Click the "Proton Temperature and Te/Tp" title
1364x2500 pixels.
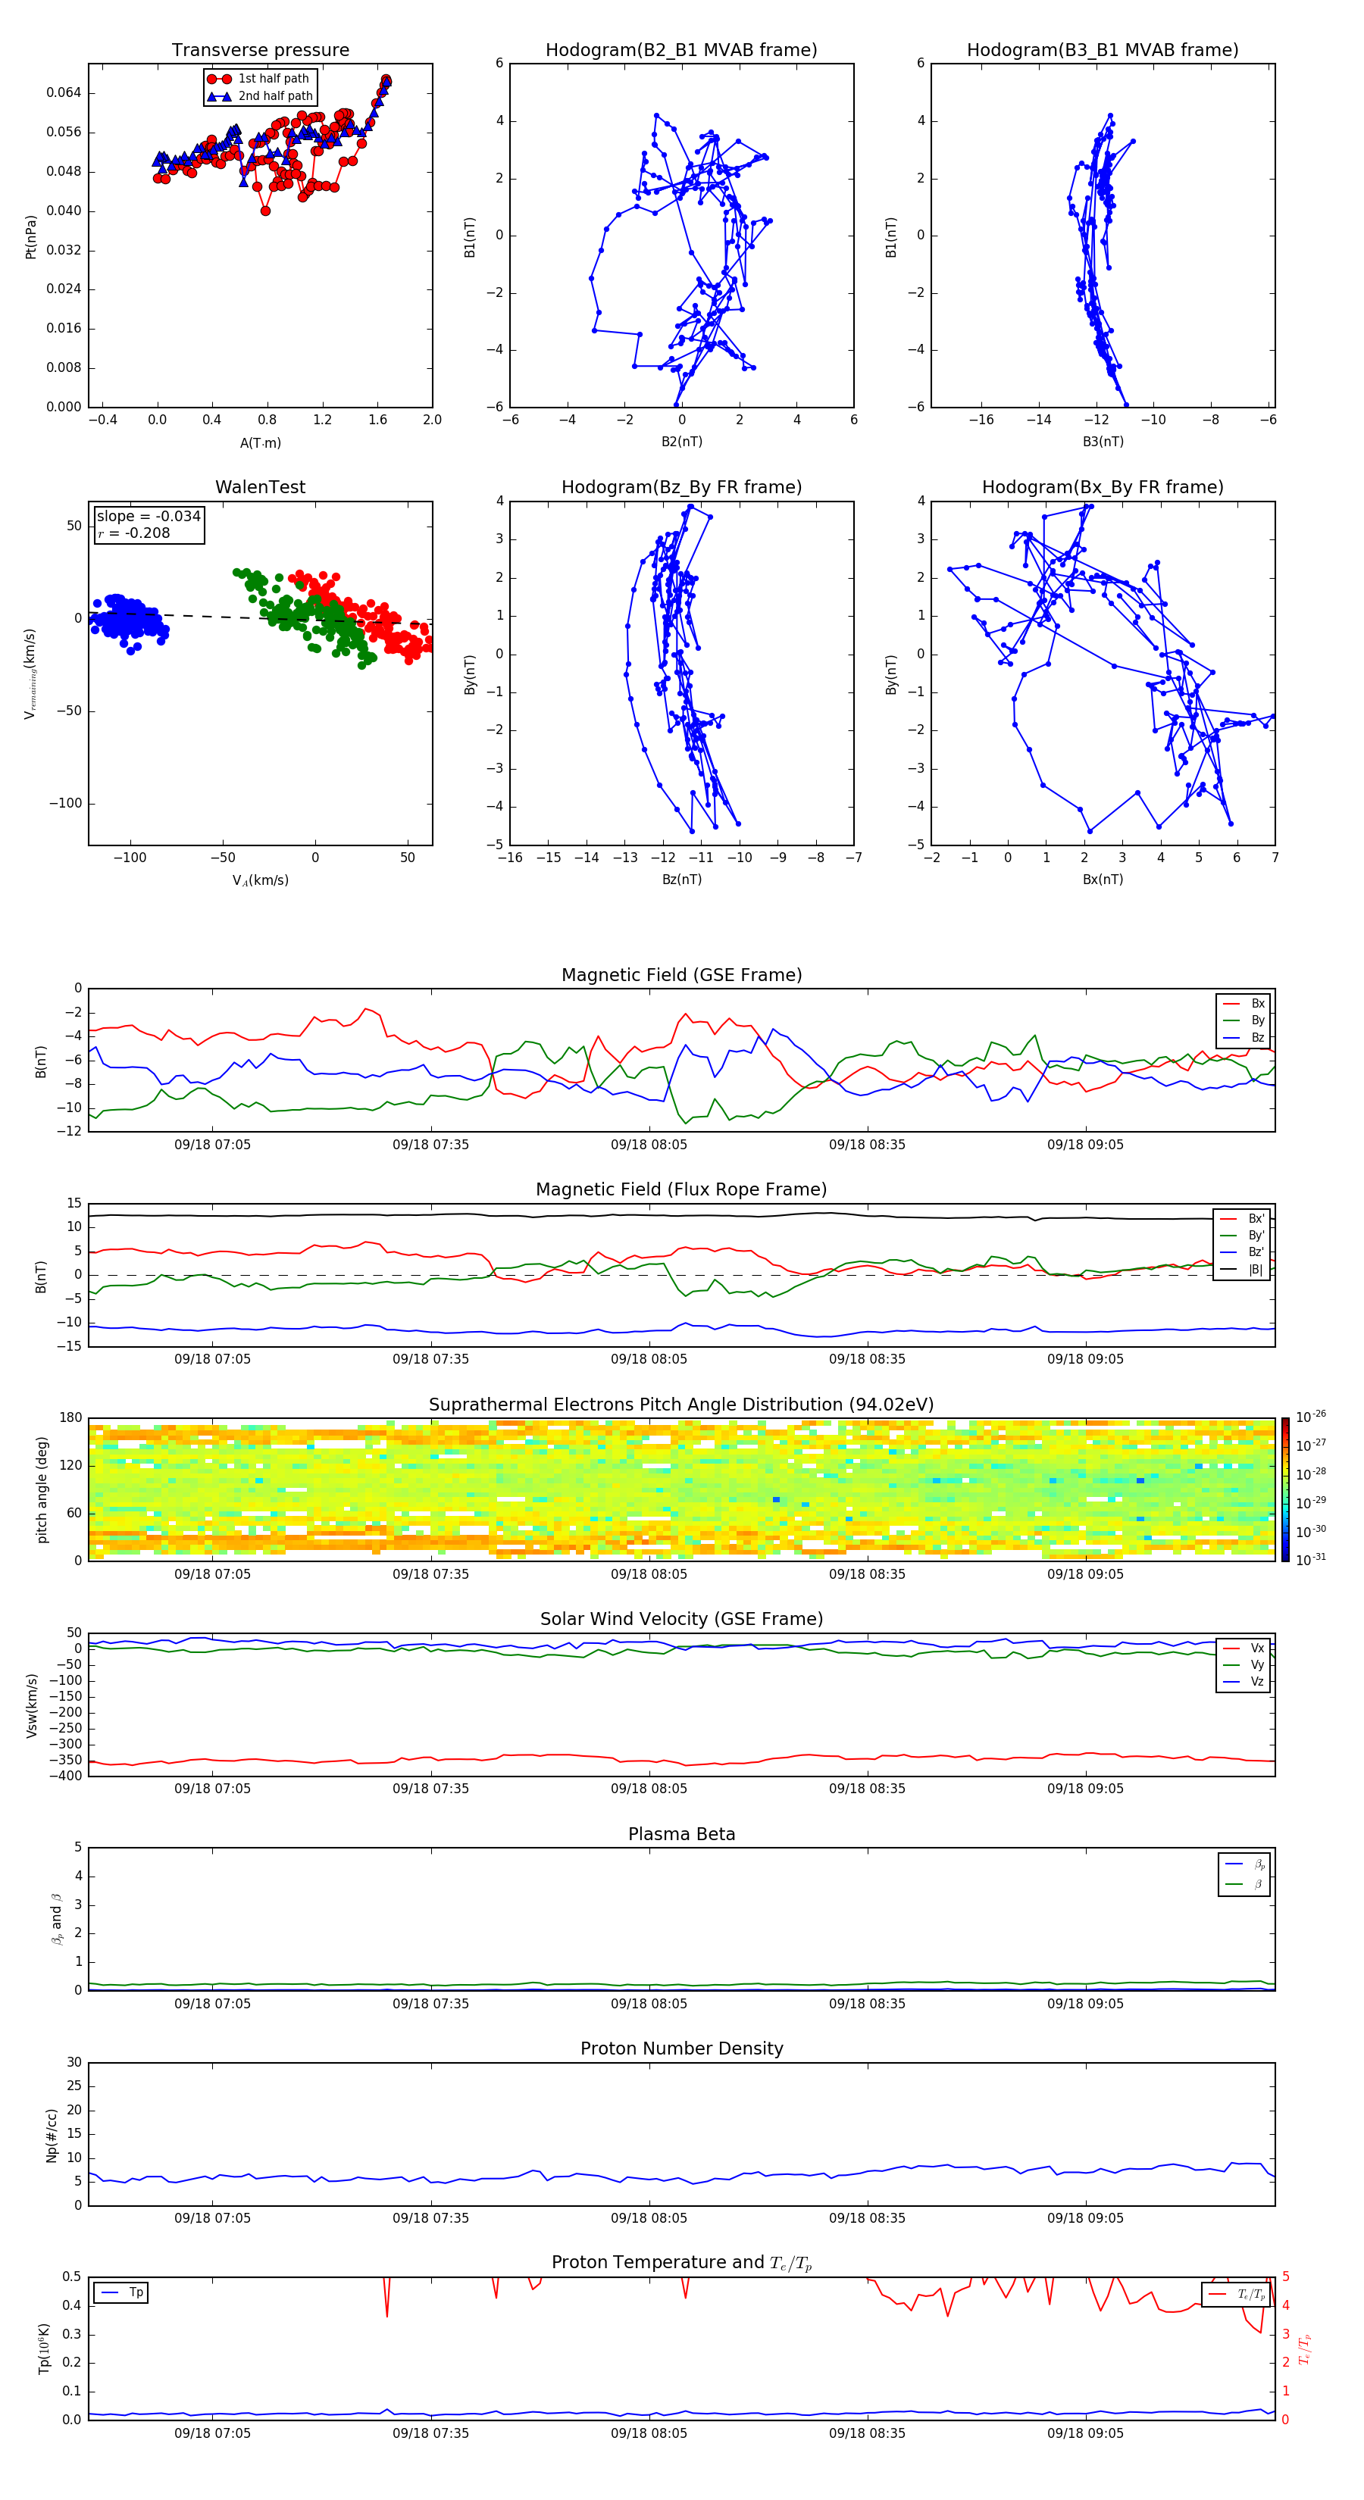(681, 2263)
